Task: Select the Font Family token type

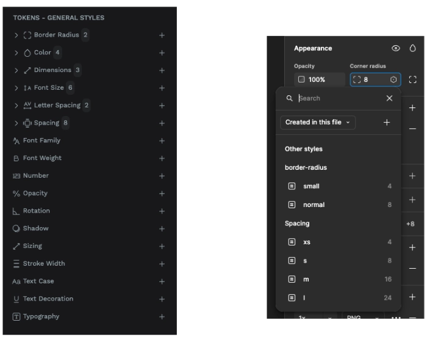Action: click(x=37, y=140)
